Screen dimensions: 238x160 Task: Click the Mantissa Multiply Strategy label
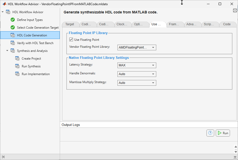88,82
